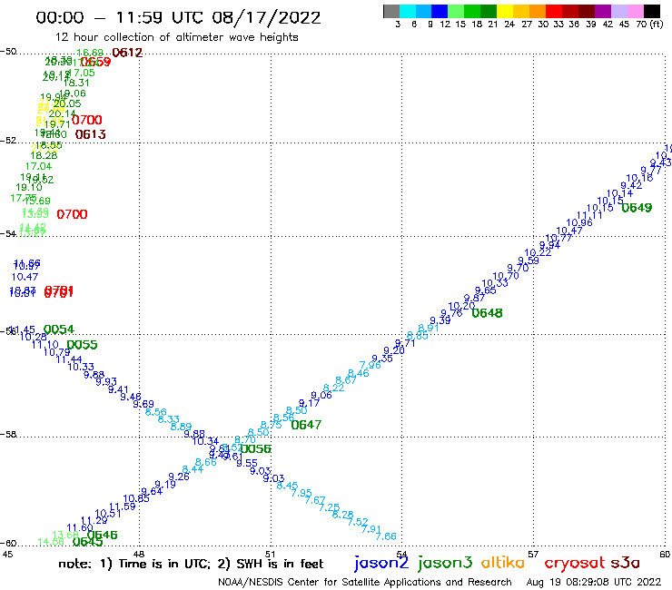Click the 9.69 wave height value
The image size is (672, 590).
point(143,404)
